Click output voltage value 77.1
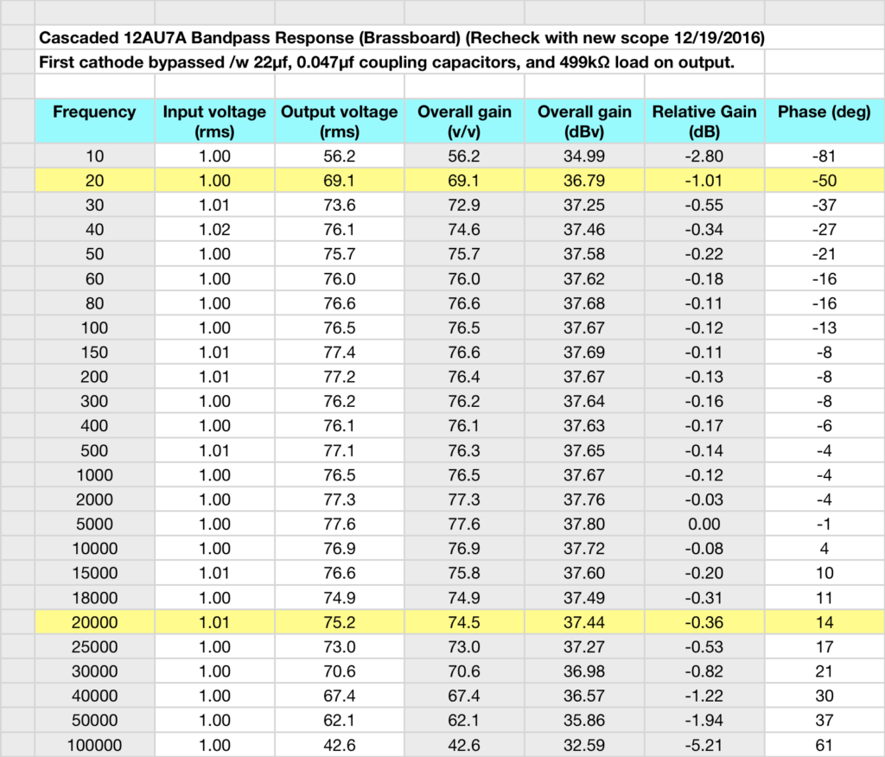This screenshot has width=885, height=757. click(339, 450)
